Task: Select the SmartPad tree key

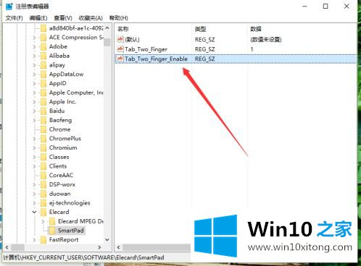Action: coord(71,231)
